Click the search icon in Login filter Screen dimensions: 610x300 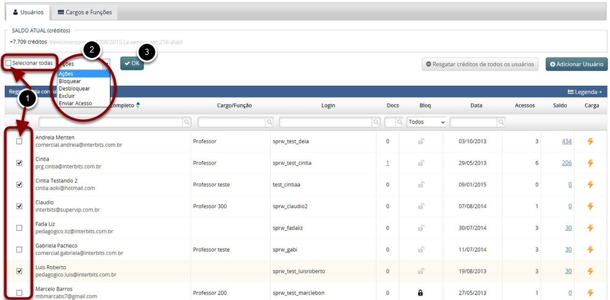pyautogui.click(x=371, y=123)
